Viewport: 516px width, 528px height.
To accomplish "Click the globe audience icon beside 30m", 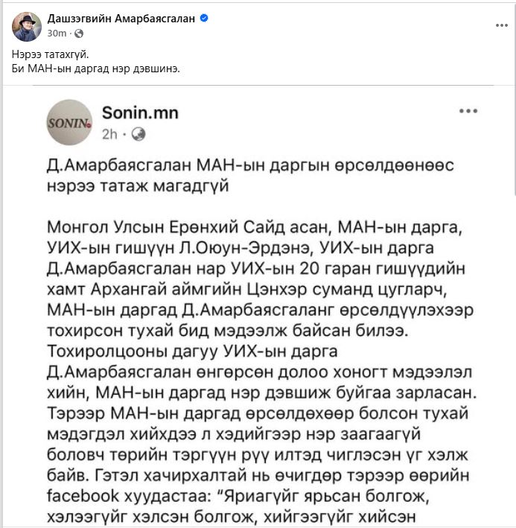I will click(x=79, y=34).
